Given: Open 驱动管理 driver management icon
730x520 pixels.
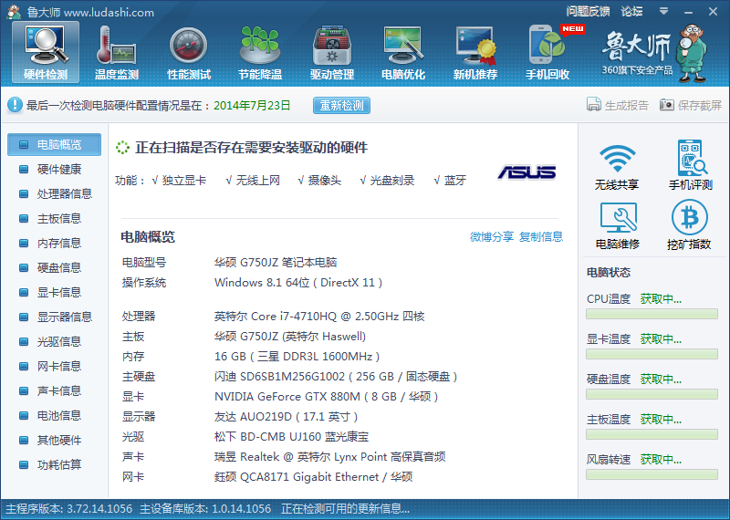Looking at the screenshot, I should click(x=332, y=52).
